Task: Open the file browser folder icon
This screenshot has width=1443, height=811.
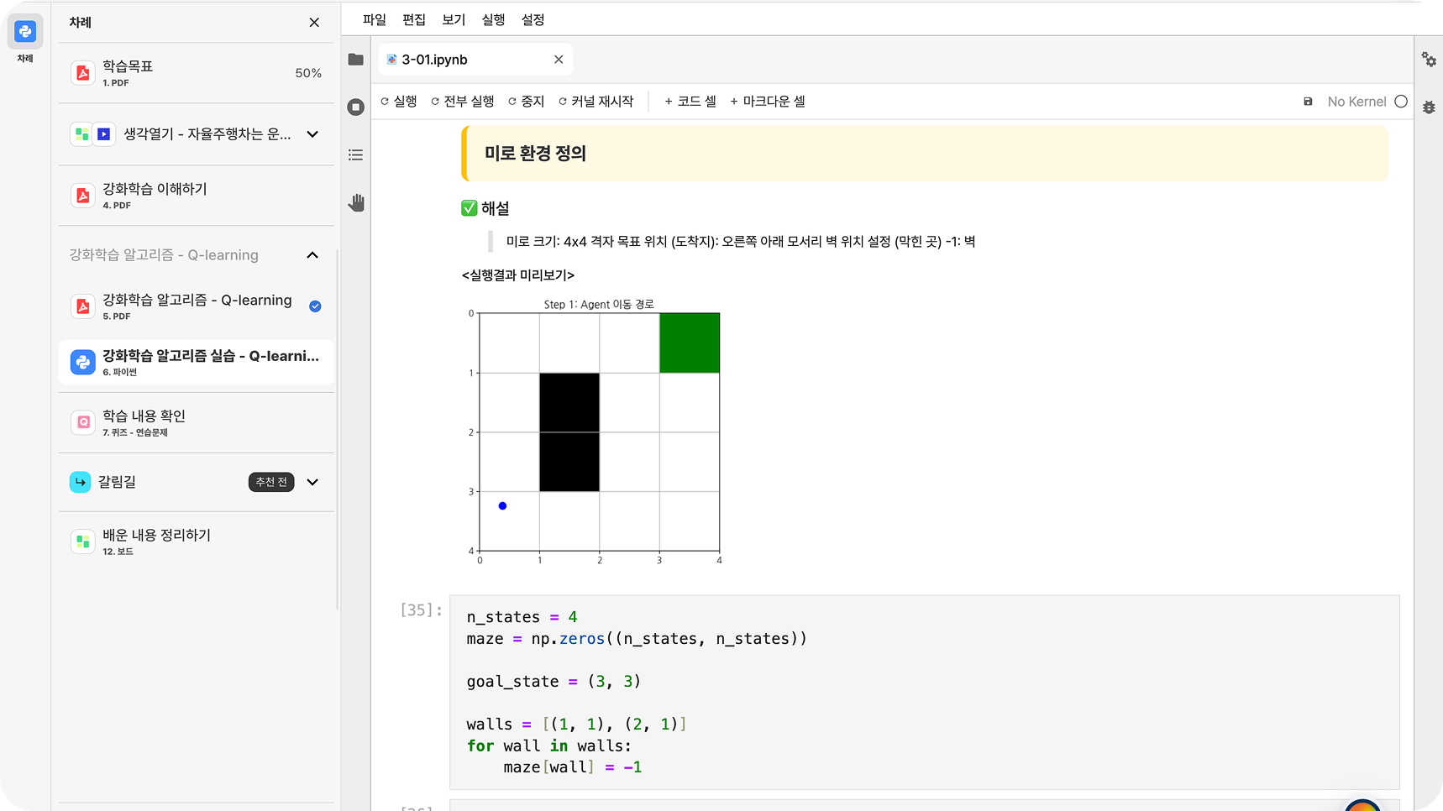Action: coord(356,60)
